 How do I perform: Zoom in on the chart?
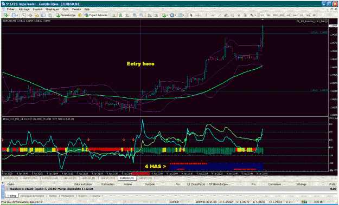(135, 15)
